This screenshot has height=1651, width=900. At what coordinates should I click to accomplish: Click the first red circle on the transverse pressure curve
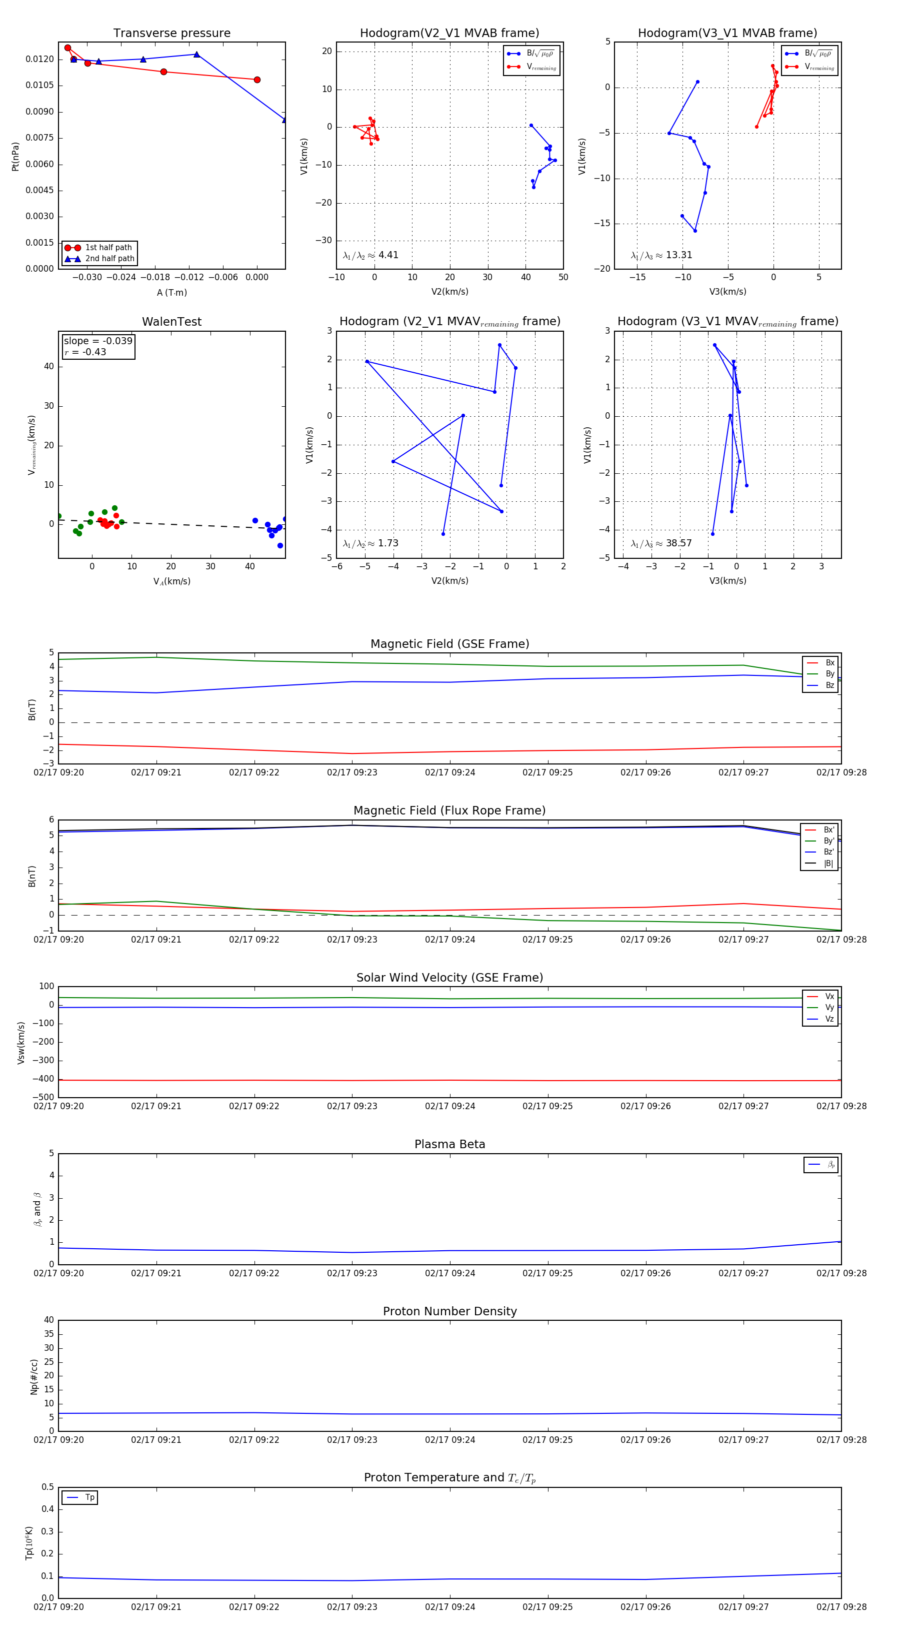coord(68,48)
